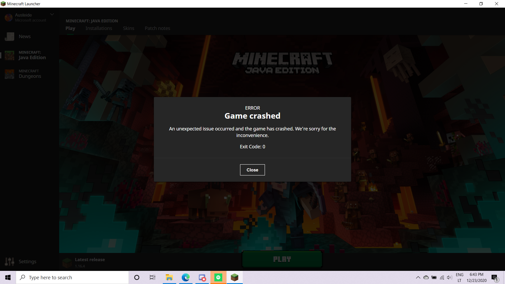The height and width of the screenshot is (284, 505).
Task: Show hidden system tray icons
Action: tap(418, 277)
